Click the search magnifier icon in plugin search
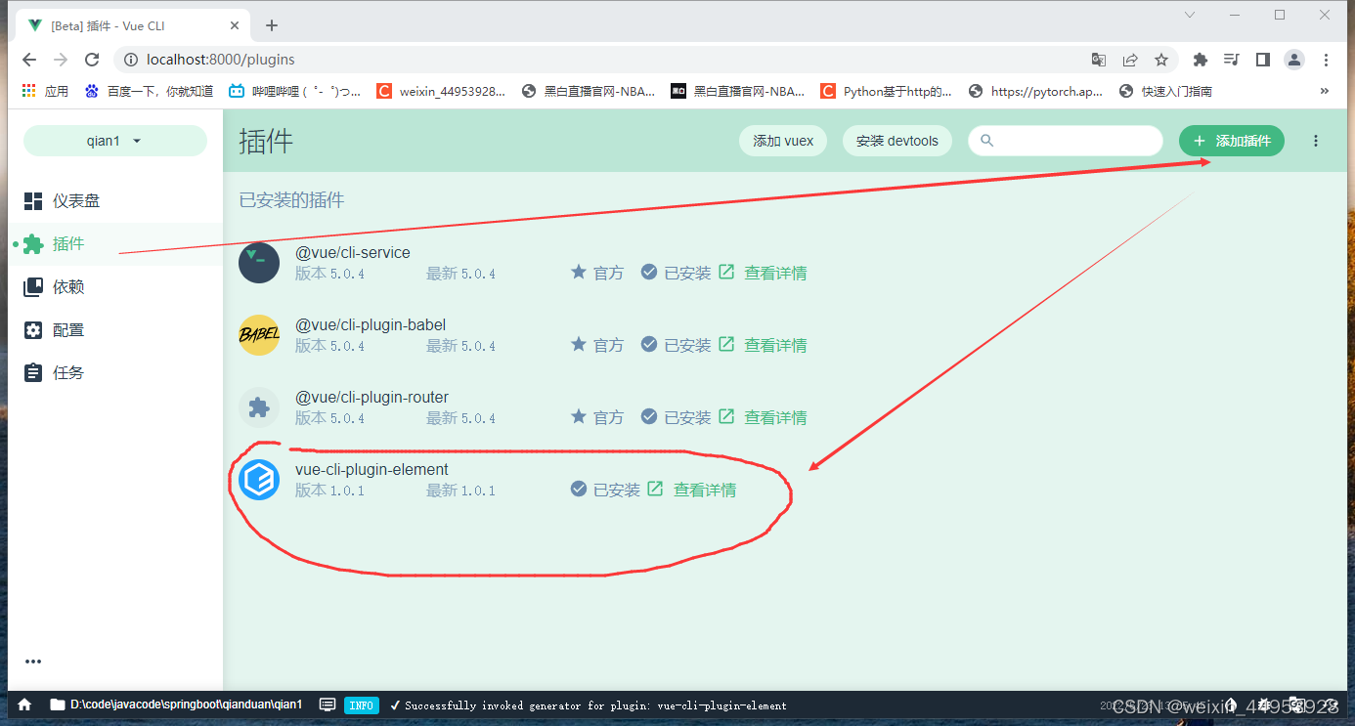Viewport: 1355px width, 726px height. (987, 141)
